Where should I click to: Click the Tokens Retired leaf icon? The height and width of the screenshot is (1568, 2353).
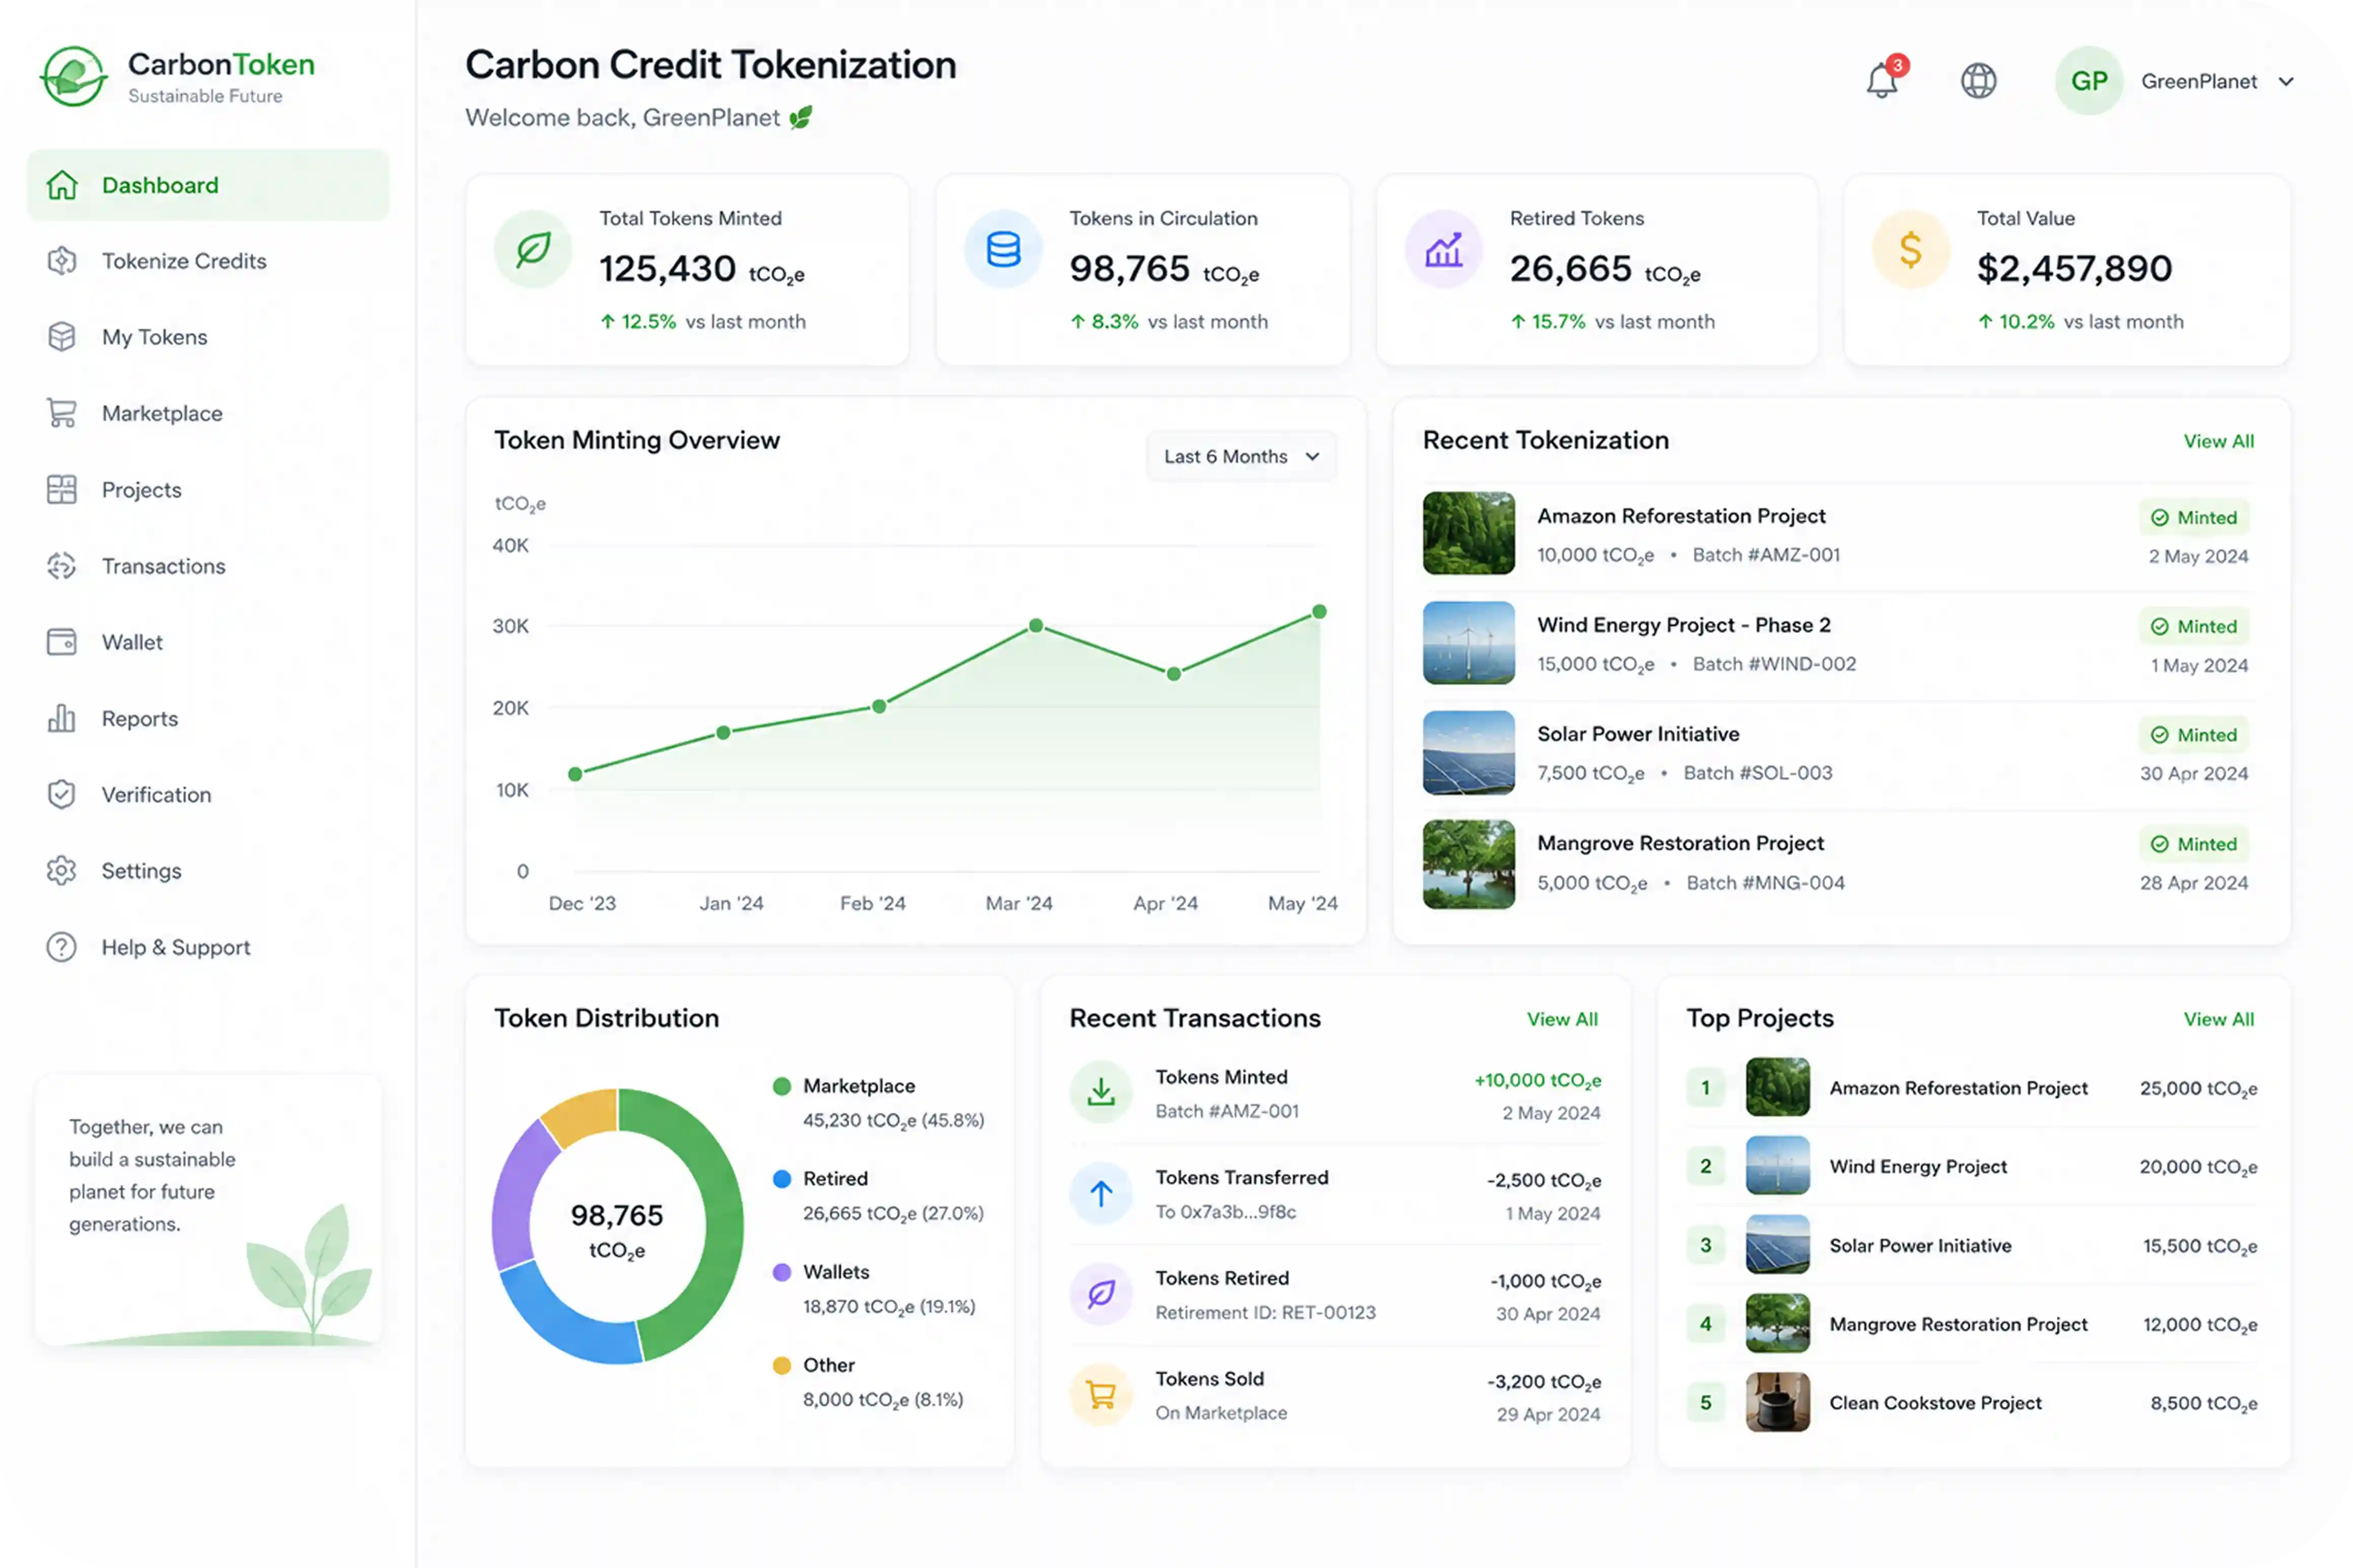tap(1100, 1294)
